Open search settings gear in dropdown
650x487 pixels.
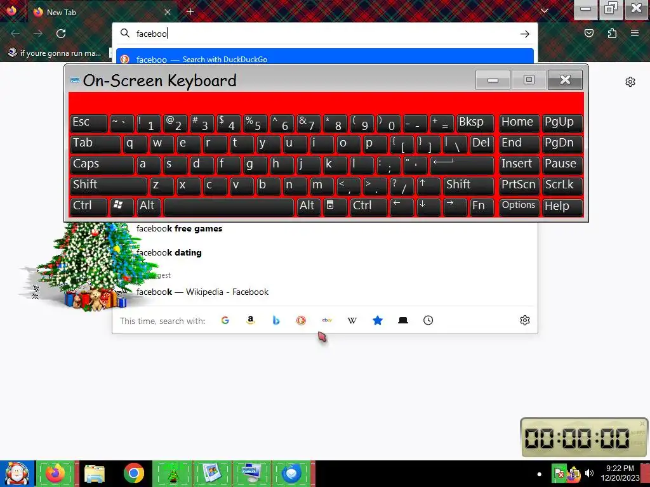(x=525, y=320)
